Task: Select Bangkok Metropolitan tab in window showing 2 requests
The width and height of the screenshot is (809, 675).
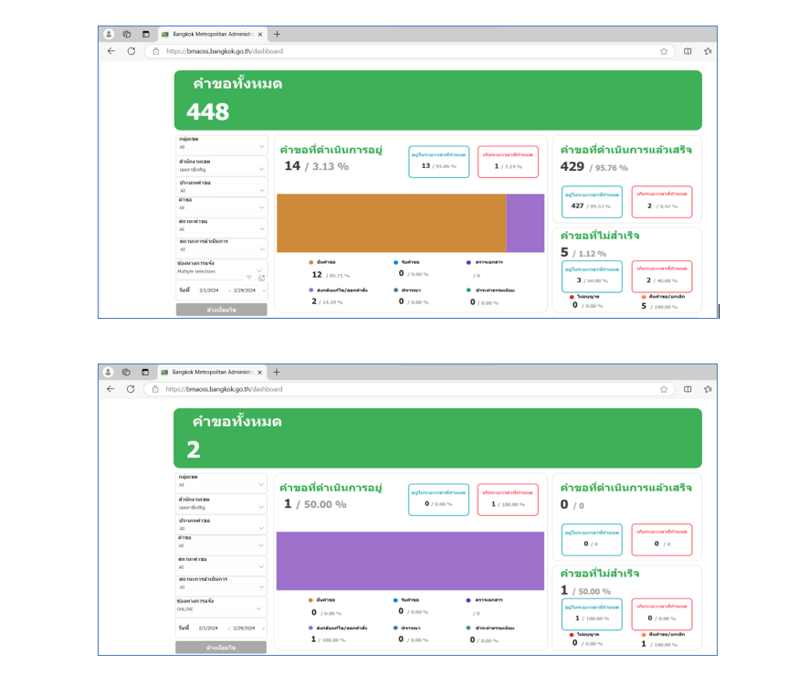Action: 210,372
